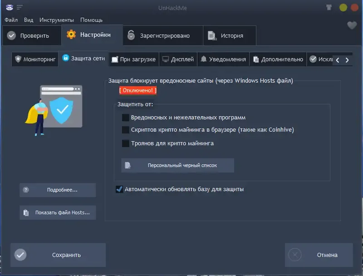Click the heart favorite icon

click(x=352, y=26)
